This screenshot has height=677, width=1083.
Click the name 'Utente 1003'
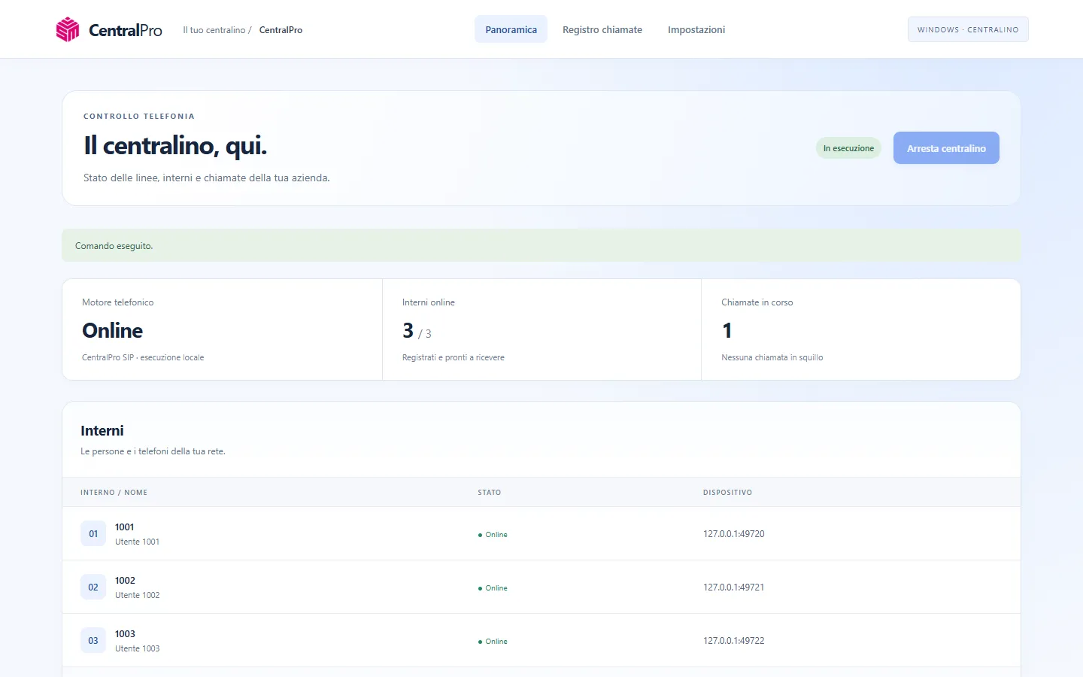pos(137,648)
